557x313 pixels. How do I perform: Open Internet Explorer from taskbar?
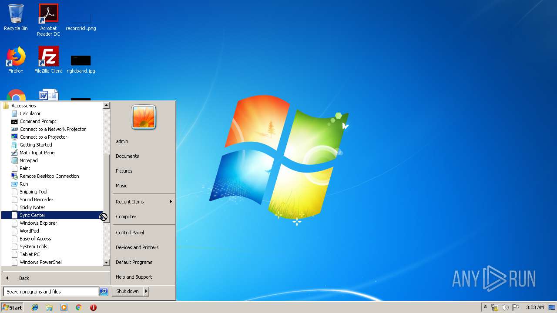click(35, 307)
